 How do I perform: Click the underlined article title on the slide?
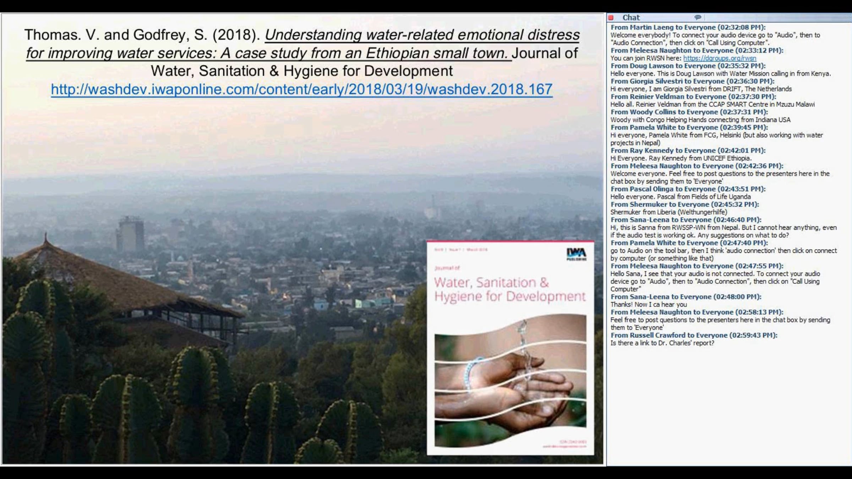(422, 35)
